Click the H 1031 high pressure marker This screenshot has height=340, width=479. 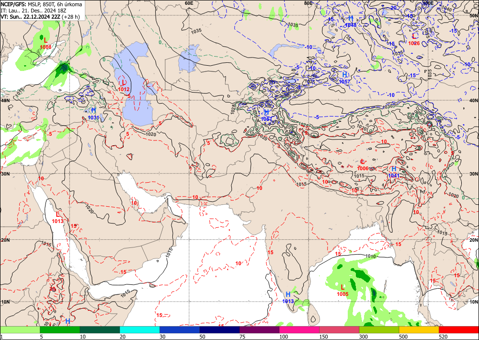point(93,114)
